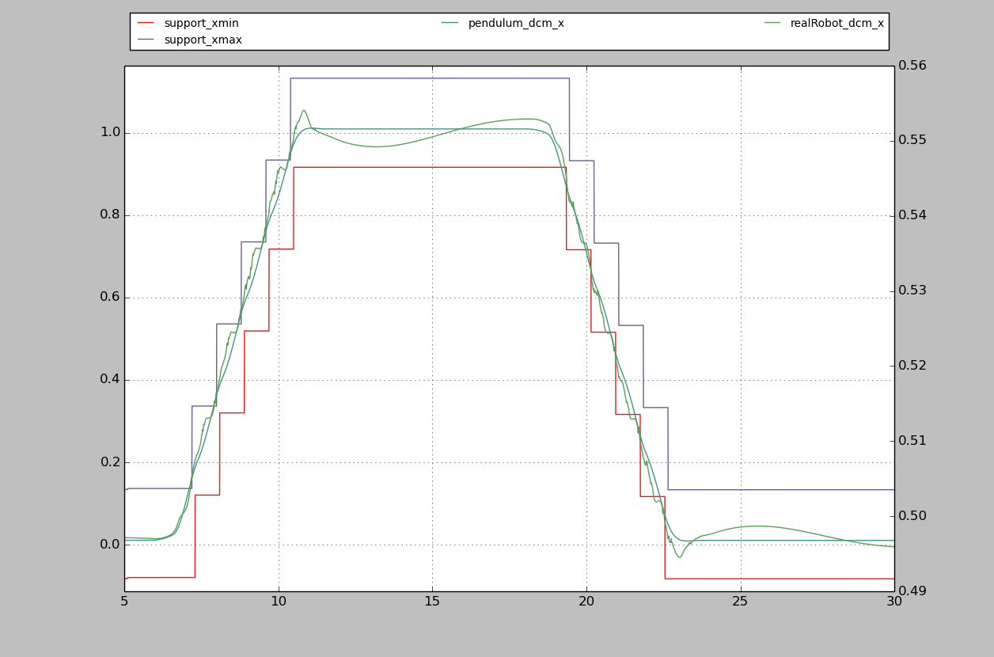Click right axis tick label 0.54
Screen dimensions: 994x657
[912, 215]
